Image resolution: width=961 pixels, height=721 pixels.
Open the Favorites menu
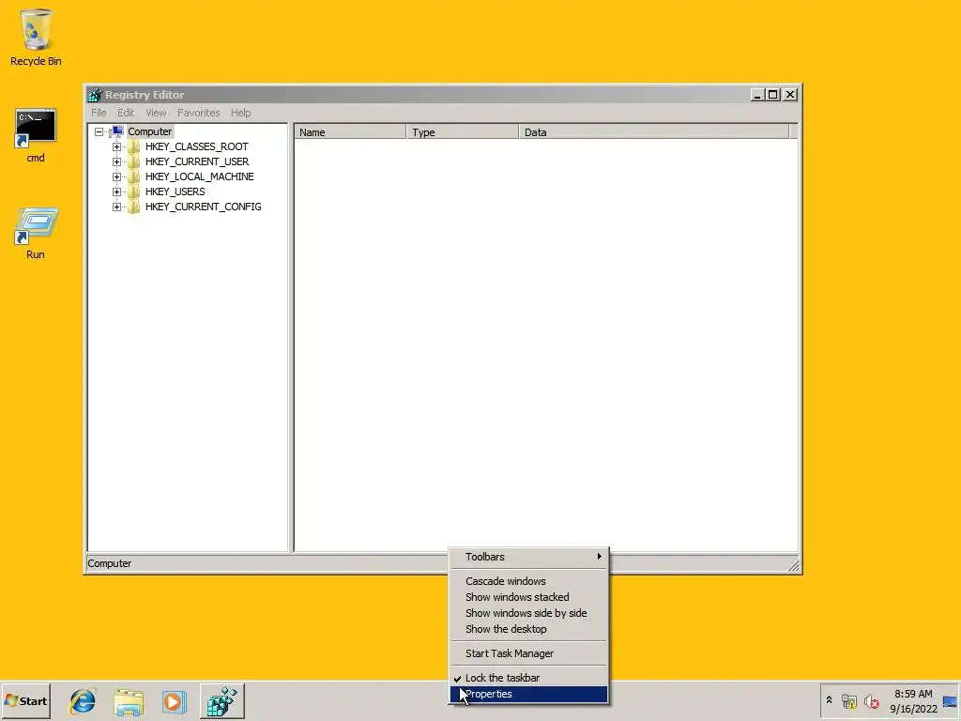199,113
